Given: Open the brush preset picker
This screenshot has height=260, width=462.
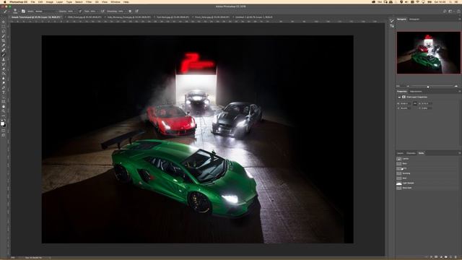Looking at the screenshot, I should click(x=15, y=11).
